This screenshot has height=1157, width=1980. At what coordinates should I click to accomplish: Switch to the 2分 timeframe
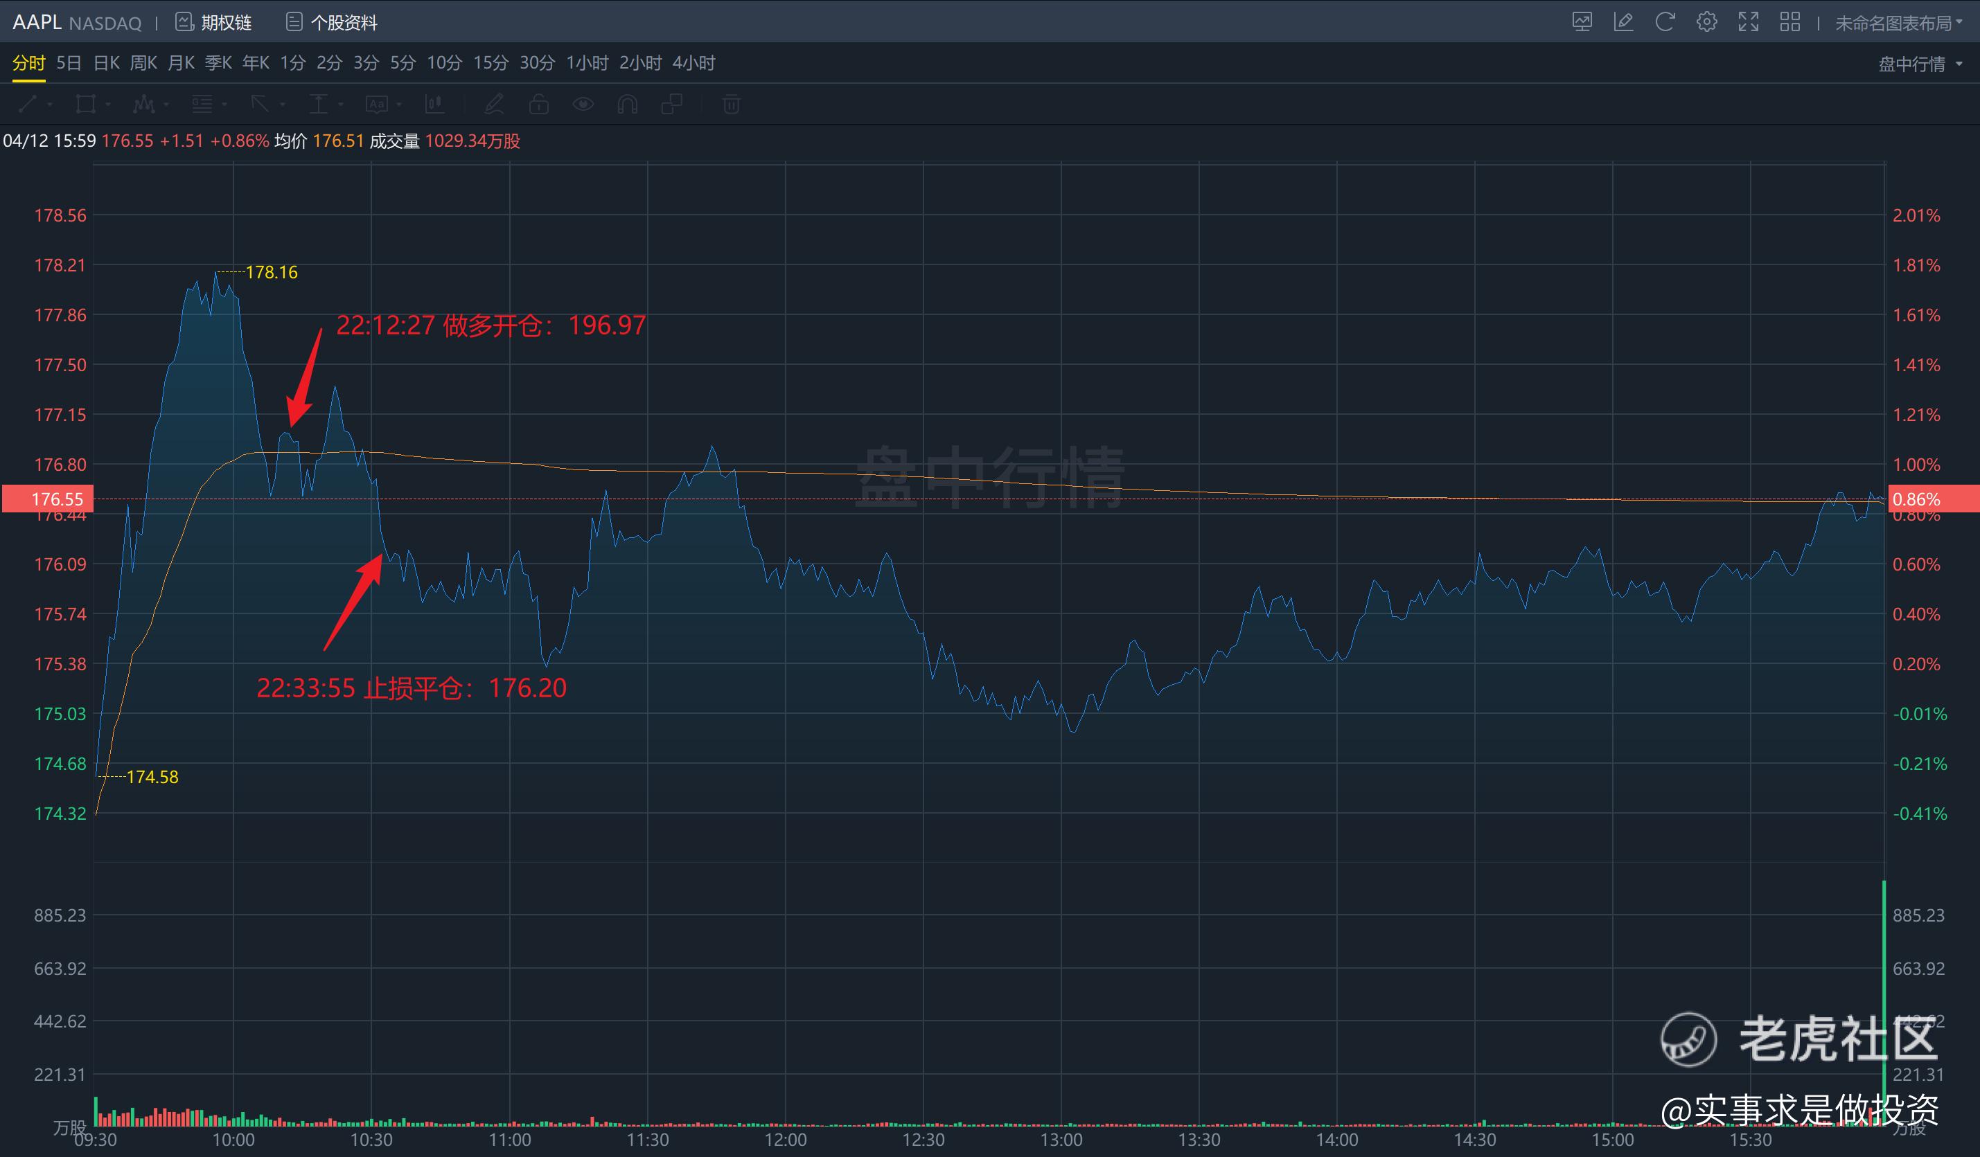(329, 63)
